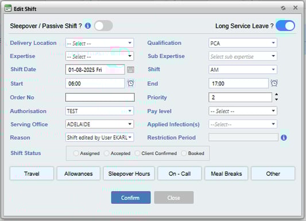Screen dimensions: 306x221
Task: Disable the Long Service Leave toggle
Action: tap(285, 26)
